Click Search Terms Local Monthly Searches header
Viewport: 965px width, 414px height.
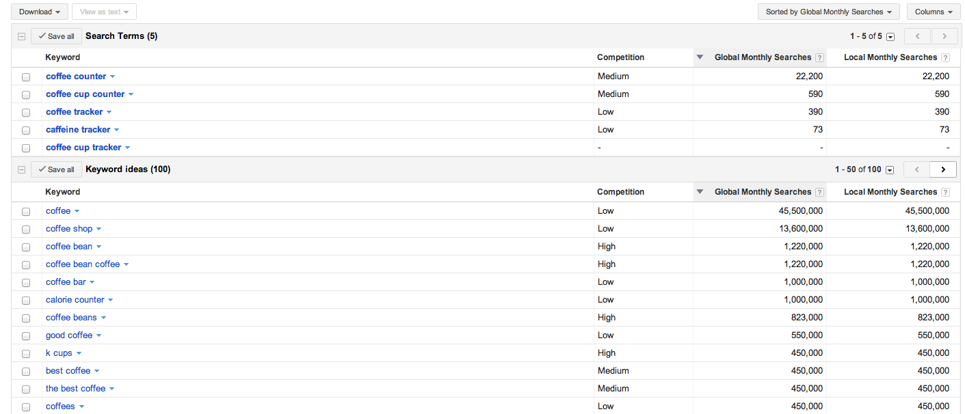(890, 57)
